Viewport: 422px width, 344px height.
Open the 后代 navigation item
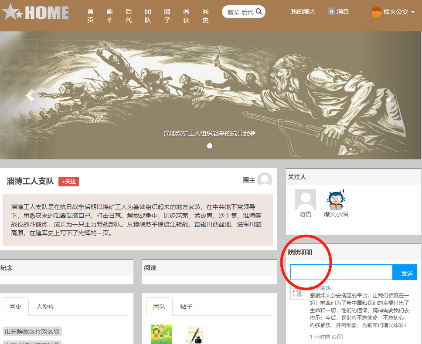point(129,16)
